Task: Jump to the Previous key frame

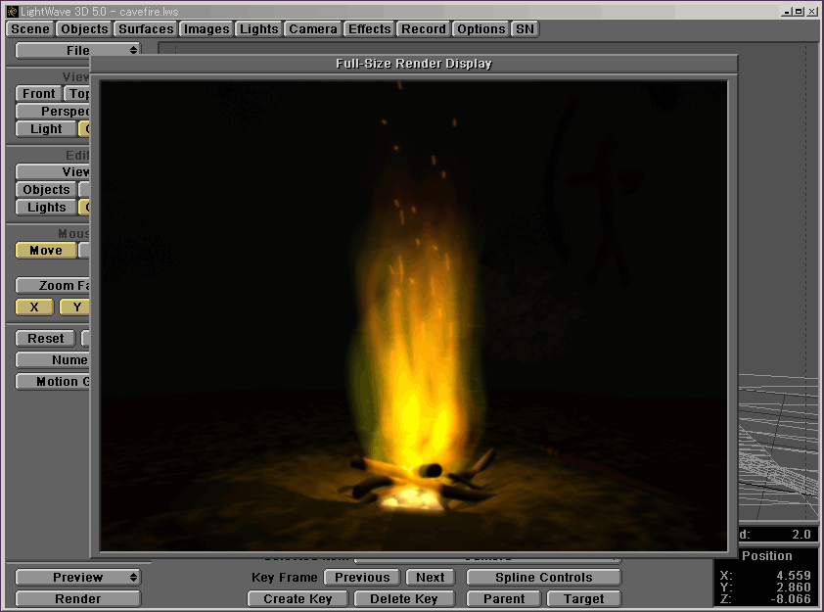Action: pos(362,578)
